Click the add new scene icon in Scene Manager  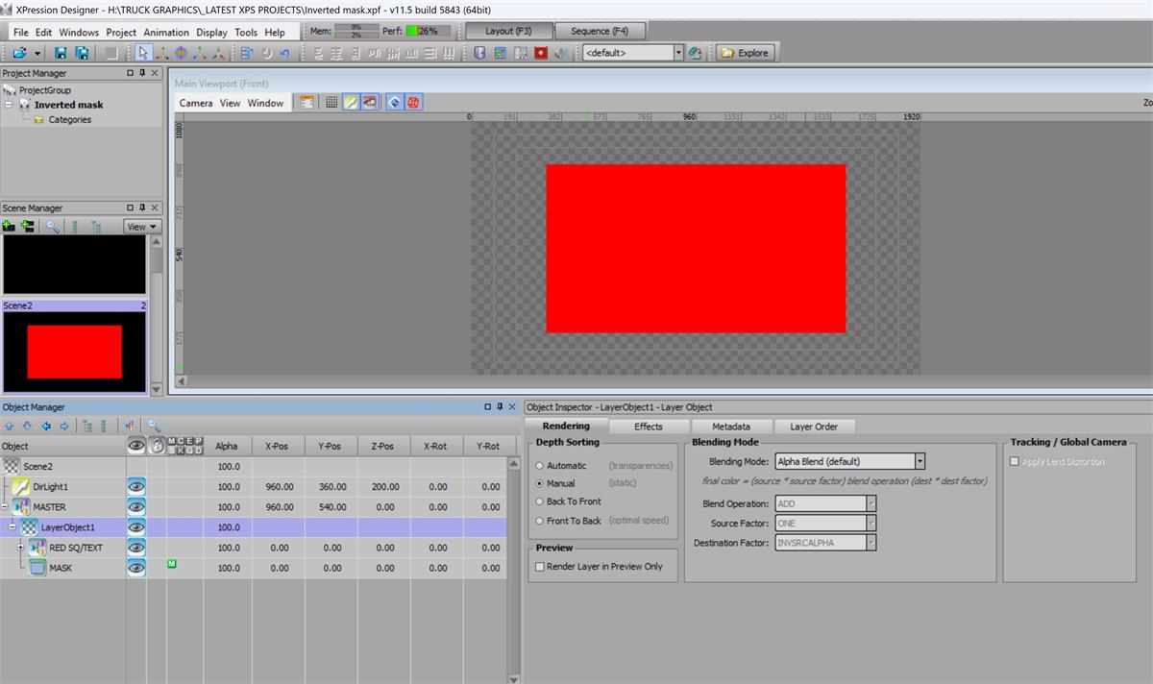point(10,227)
